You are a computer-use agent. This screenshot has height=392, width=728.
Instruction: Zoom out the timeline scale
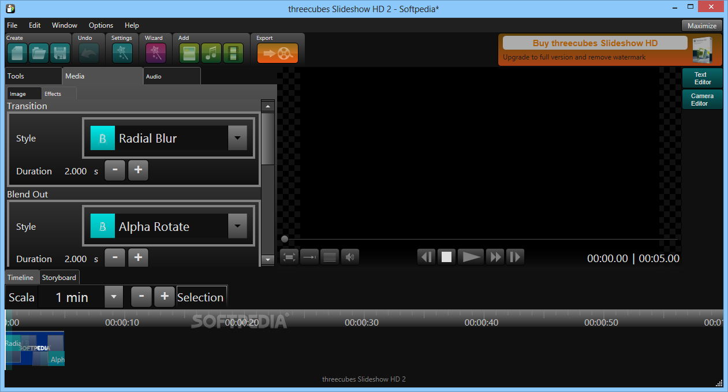click(x=141, y=296)
